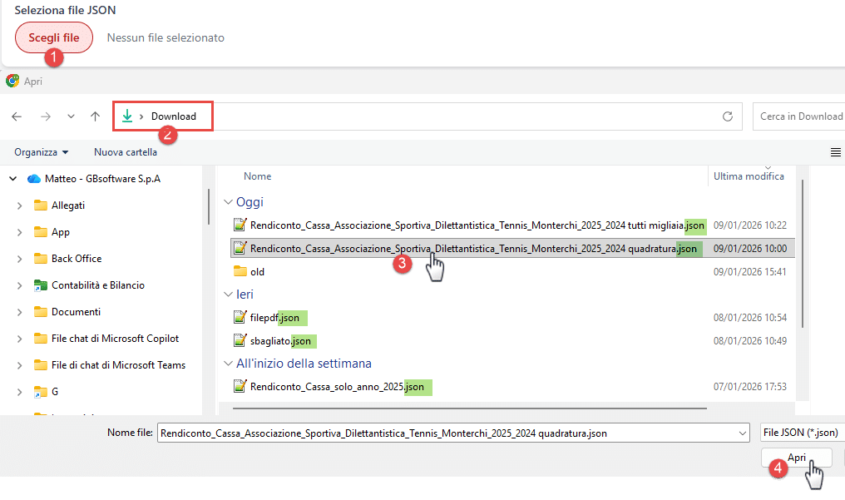Click the Chrome icon in Apri title bar

(12, 82)
